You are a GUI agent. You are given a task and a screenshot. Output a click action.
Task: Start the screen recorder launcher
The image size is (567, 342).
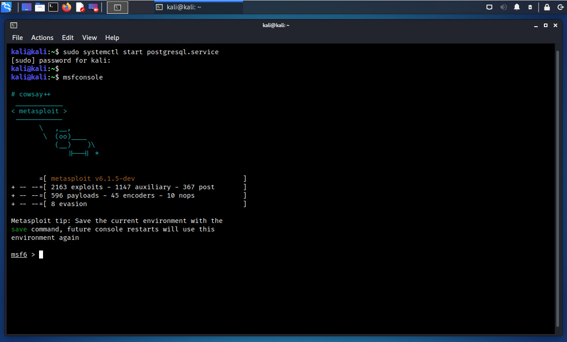[93, 7]
